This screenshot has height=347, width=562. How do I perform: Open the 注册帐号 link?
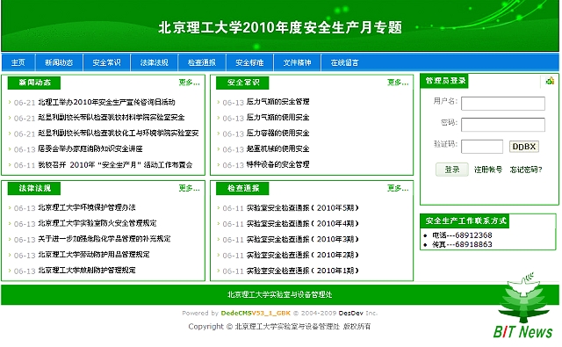(x=488, y=170)
